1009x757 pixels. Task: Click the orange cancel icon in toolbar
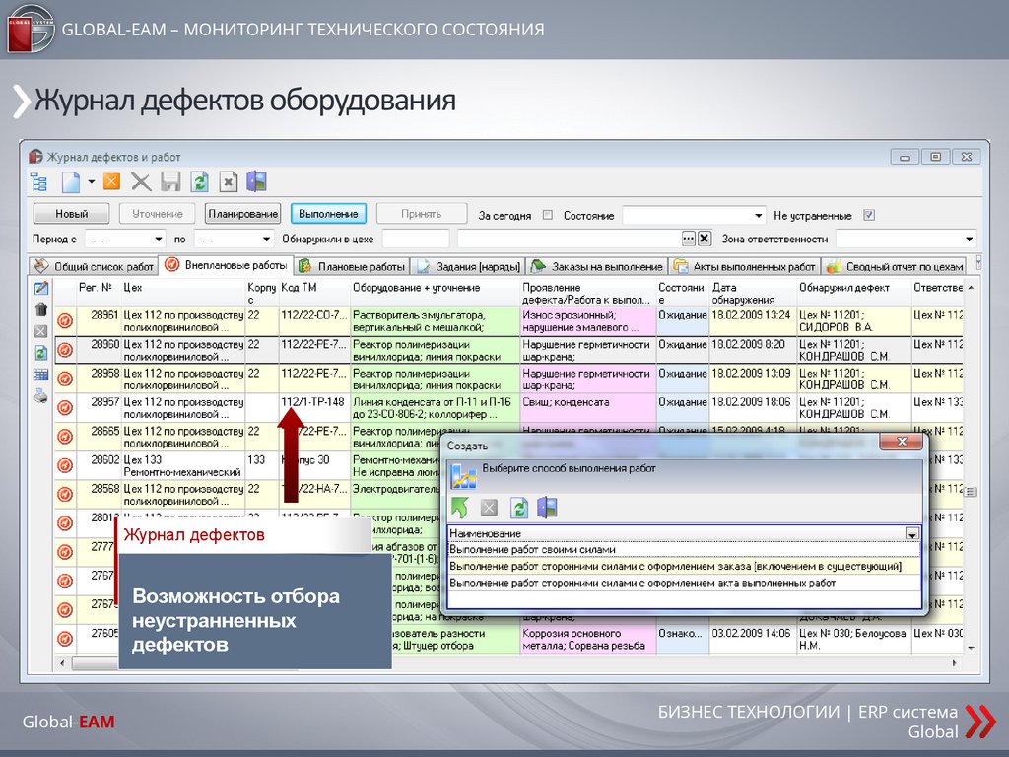(111, 182)
